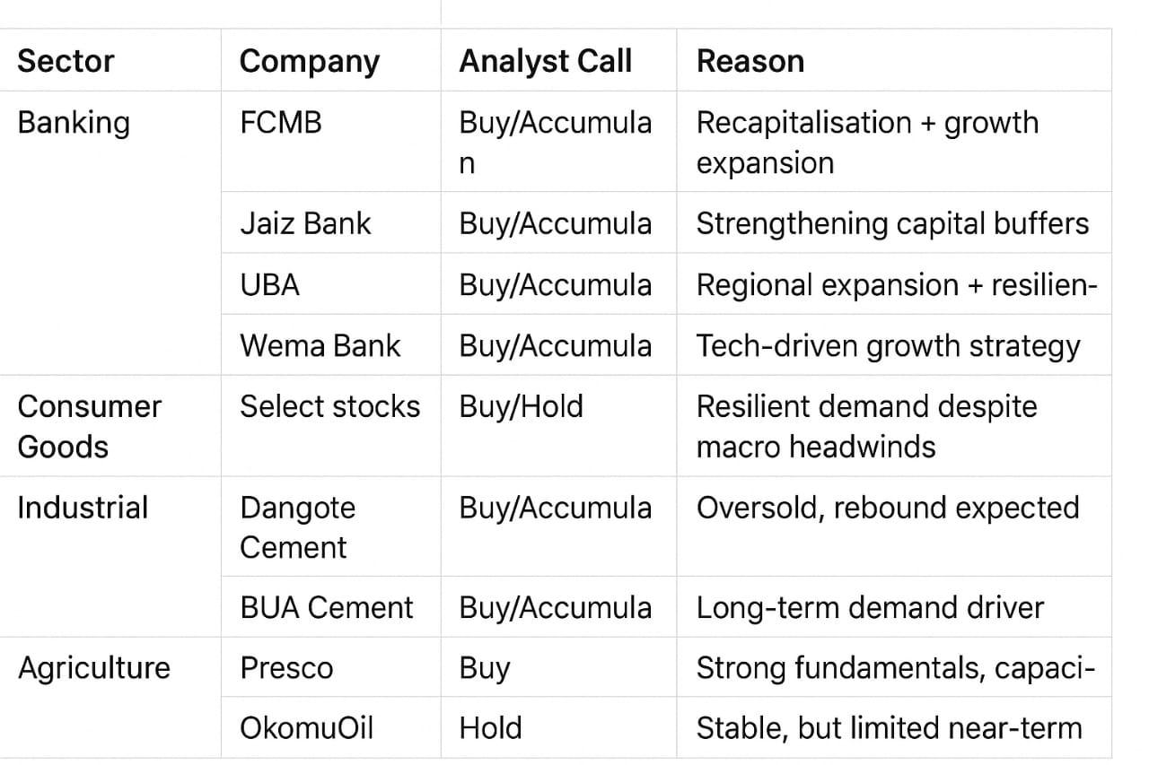Image resolution: width=1149 pixels, height=765 pixels.
Task: Click the Wema Bank cell
Action: (x=320, y=345)
